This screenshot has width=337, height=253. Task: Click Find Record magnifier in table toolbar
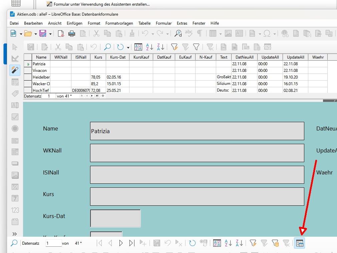[107, 47]
